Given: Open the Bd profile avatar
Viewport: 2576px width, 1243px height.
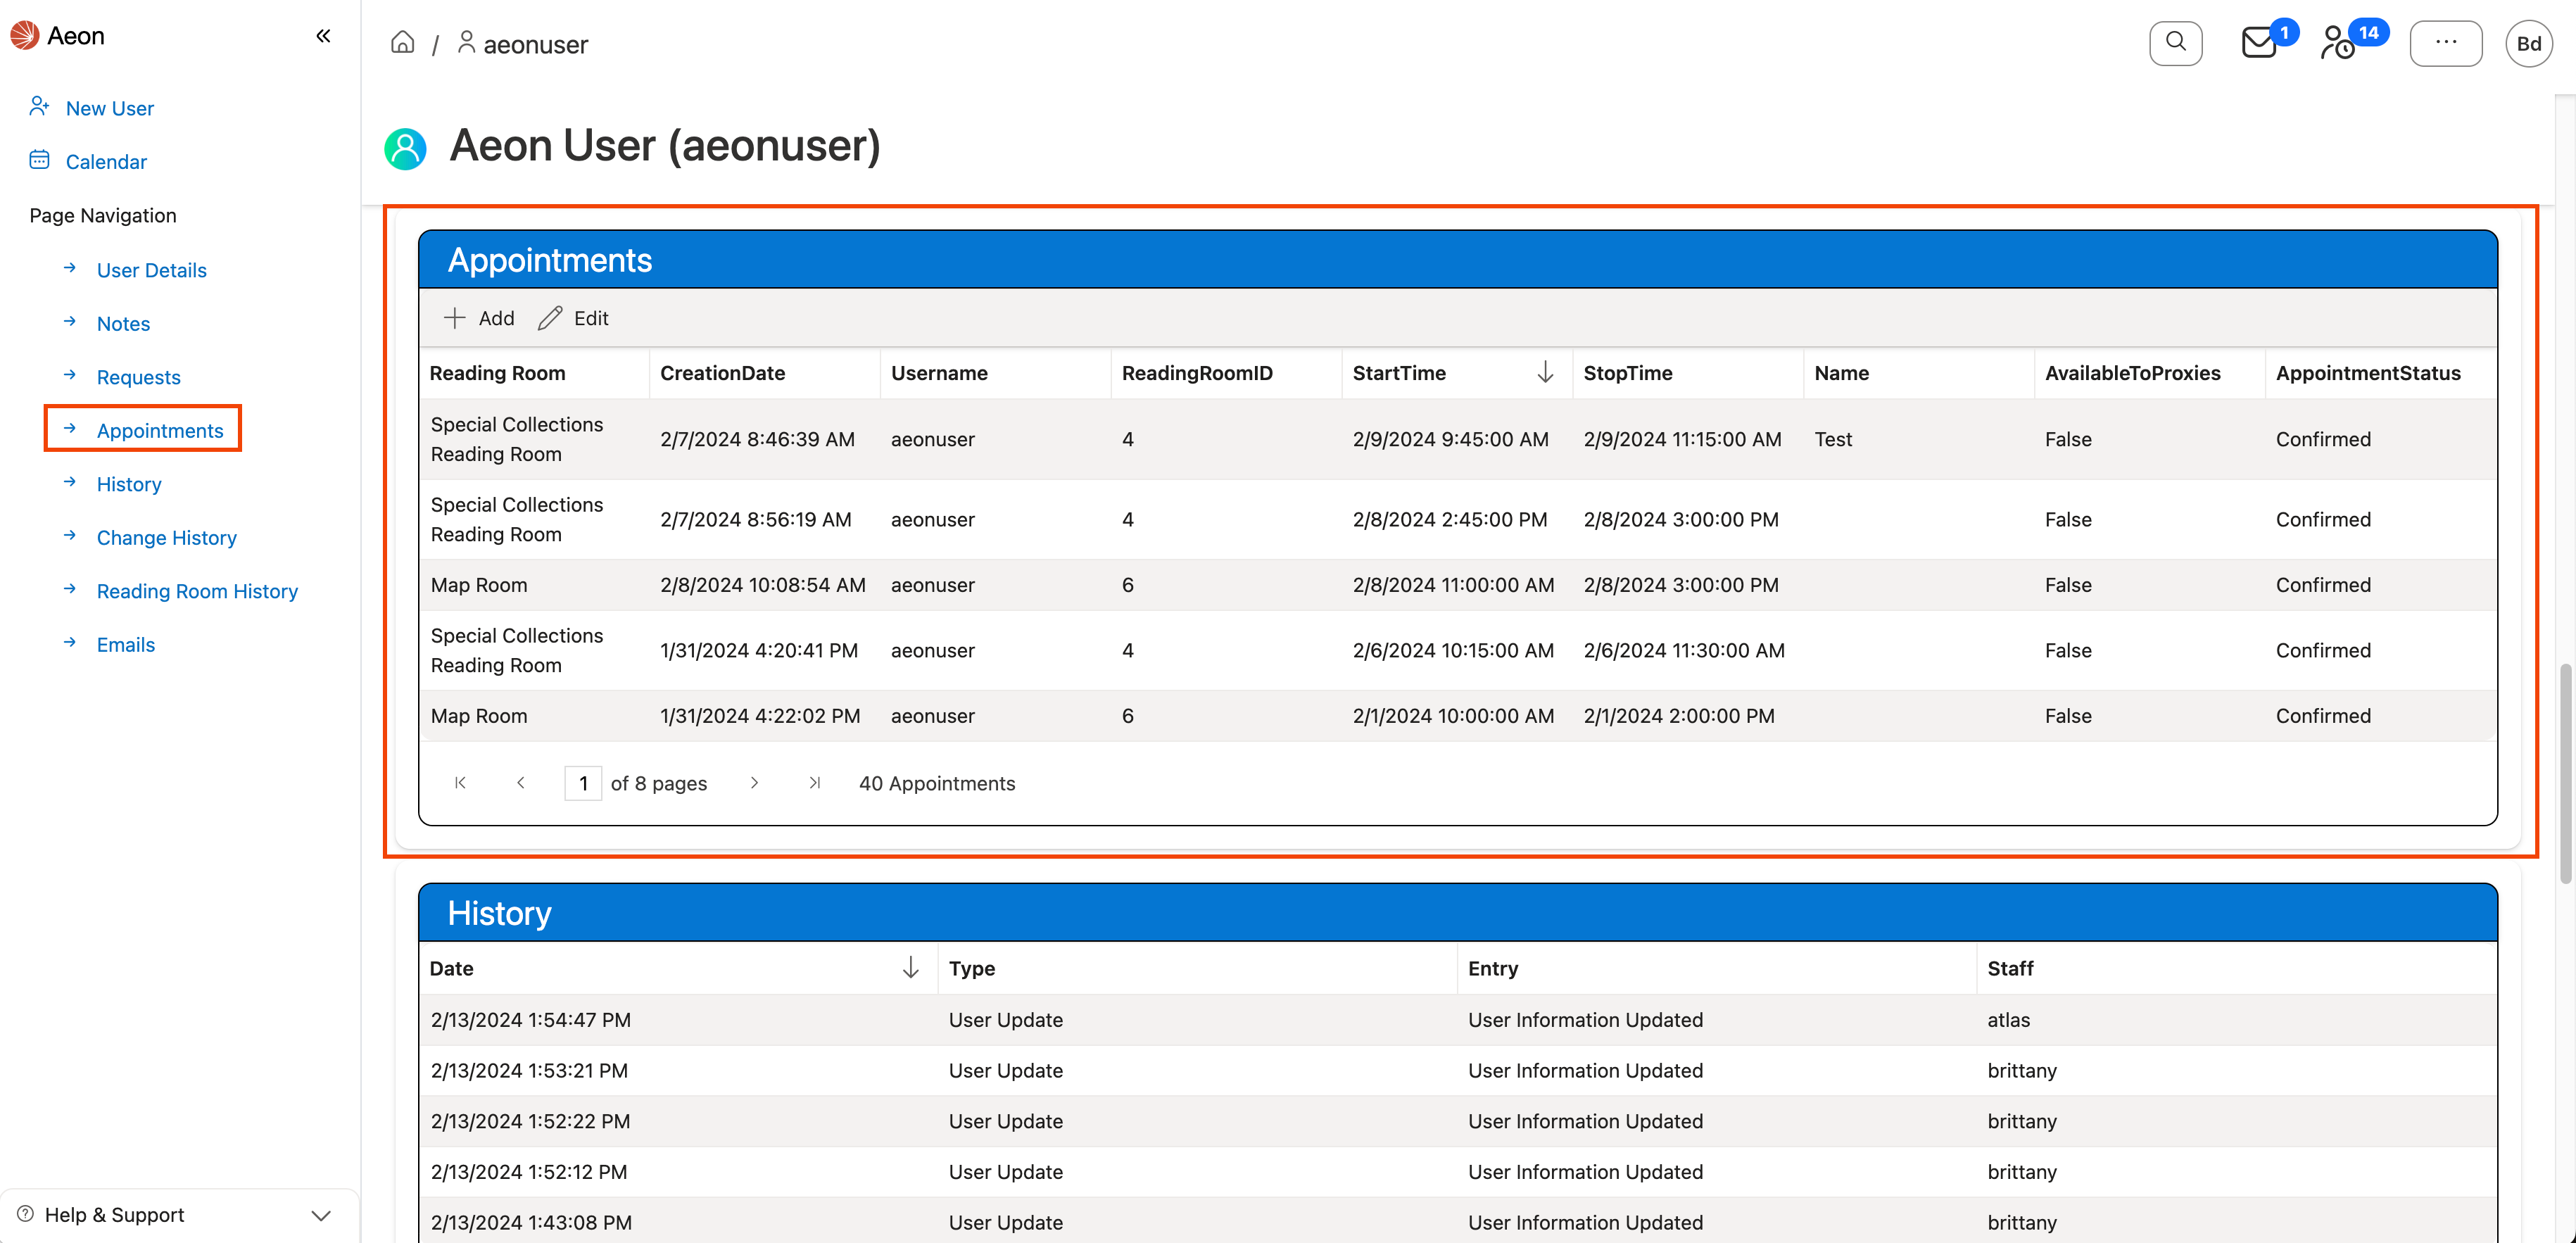Looking at the screenshot, I should coord(2529,43).
